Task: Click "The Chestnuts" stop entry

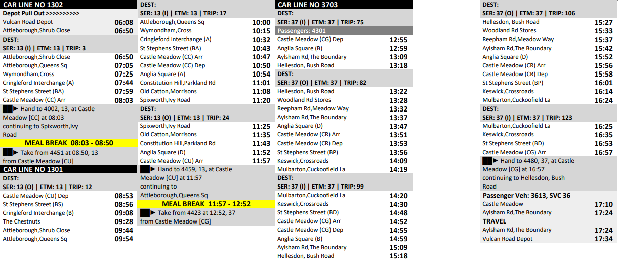Action: pyautogui.click(x=21, y=221)
